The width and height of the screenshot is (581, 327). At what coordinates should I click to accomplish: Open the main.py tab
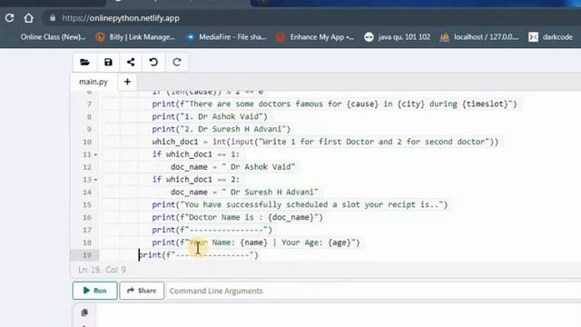click(x=94, y=82)
